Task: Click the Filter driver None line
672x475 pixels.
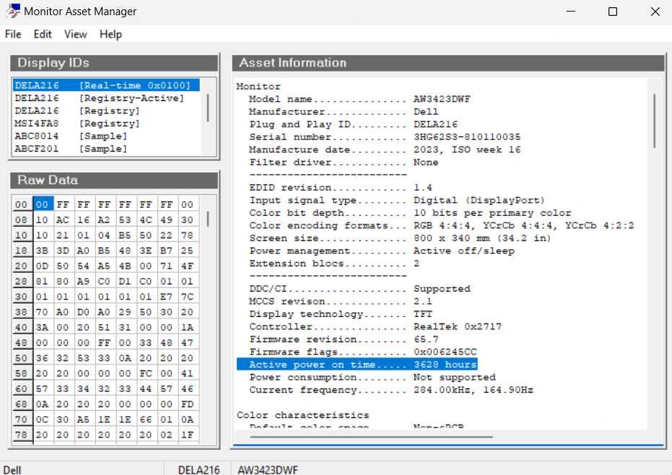Action: (344, 162)
